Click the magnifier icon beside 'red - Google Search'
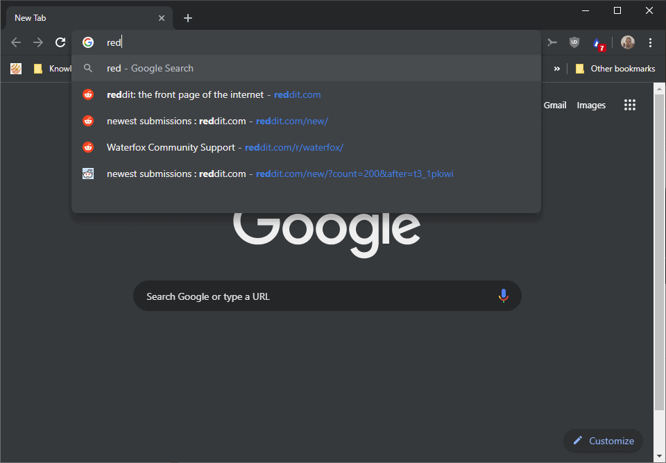 click(88, 68)
